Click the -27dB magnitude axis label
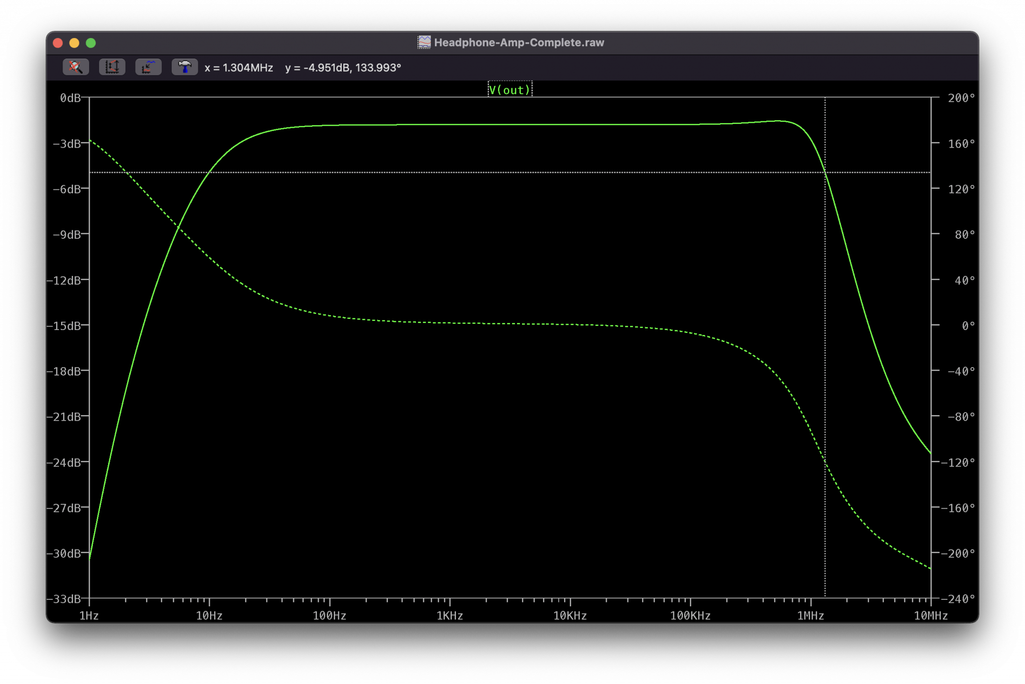The image size is (1025, 684). coord(64,508)
